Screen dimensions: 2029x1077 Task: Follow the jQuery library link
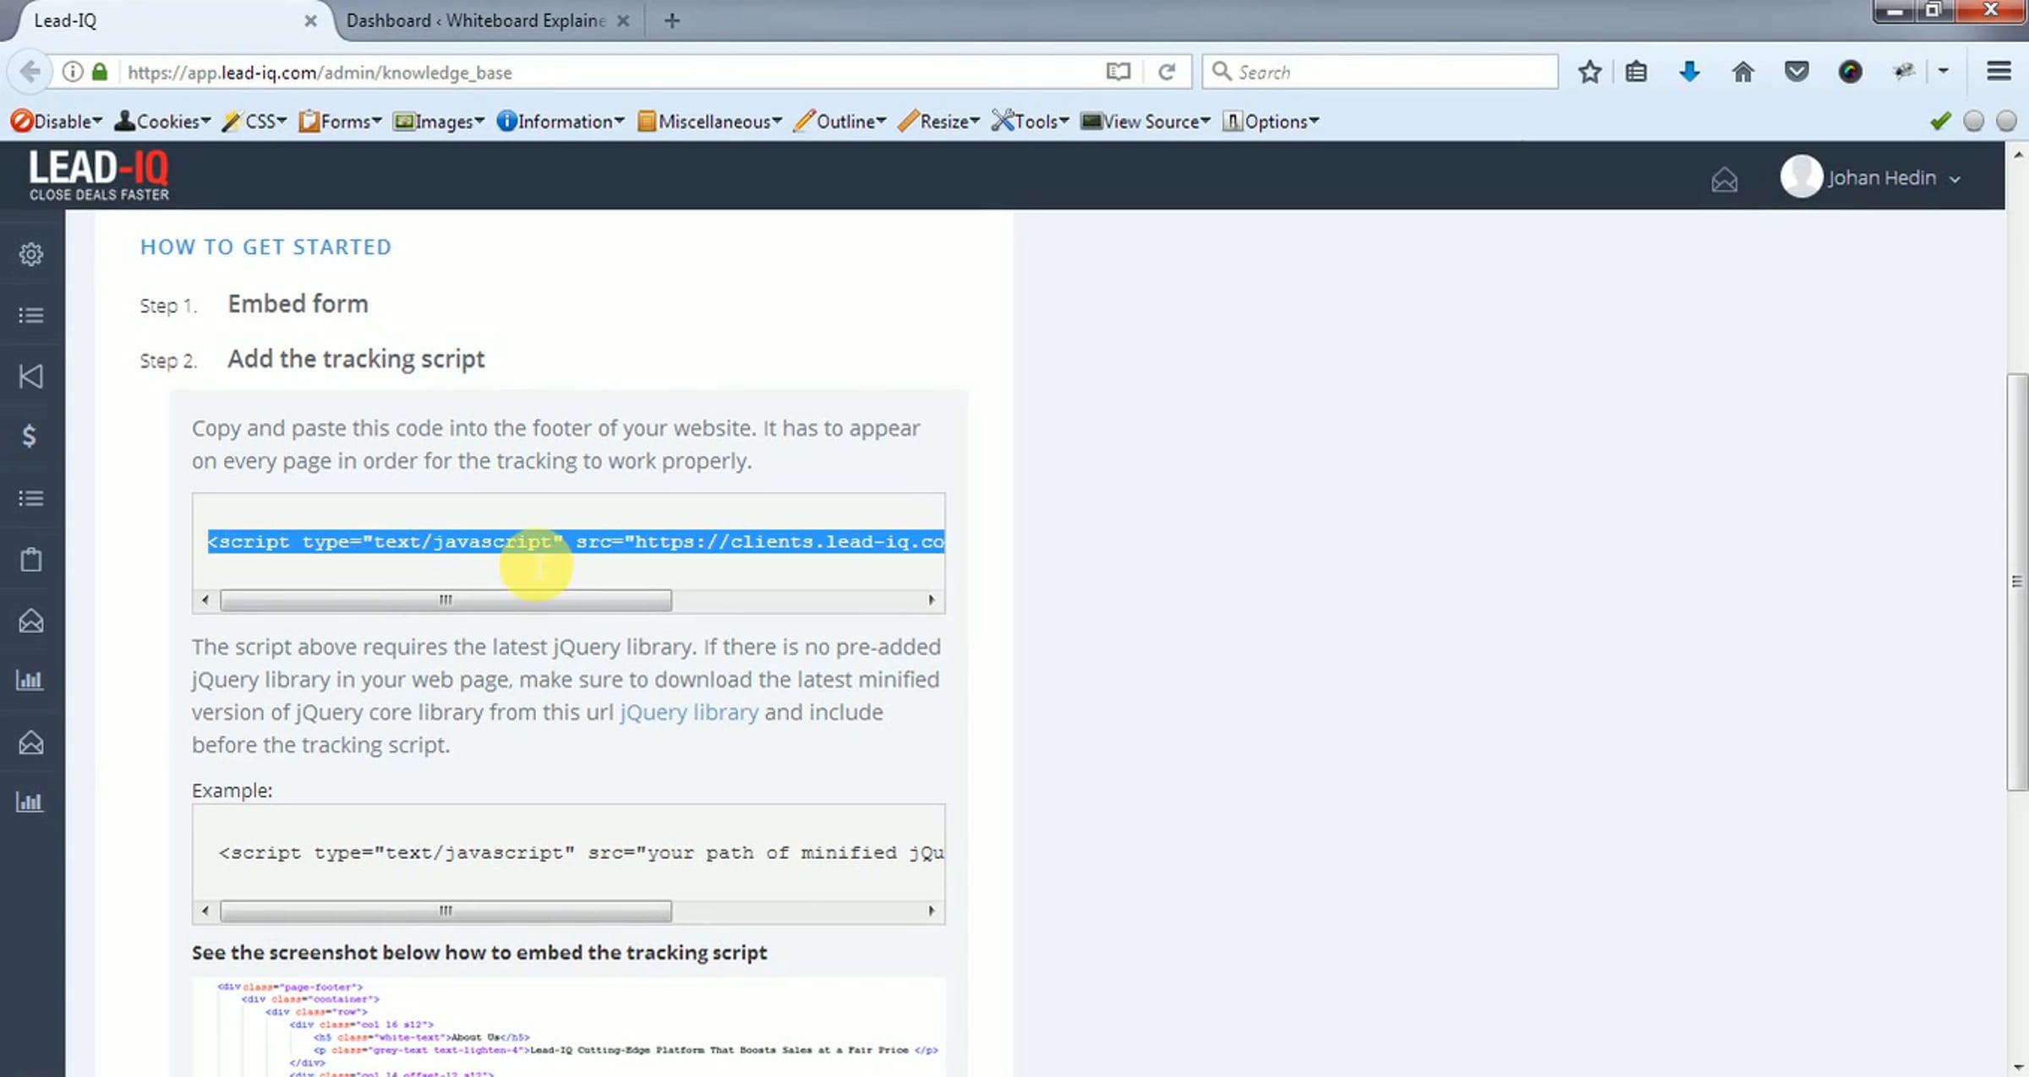(689, 712)
